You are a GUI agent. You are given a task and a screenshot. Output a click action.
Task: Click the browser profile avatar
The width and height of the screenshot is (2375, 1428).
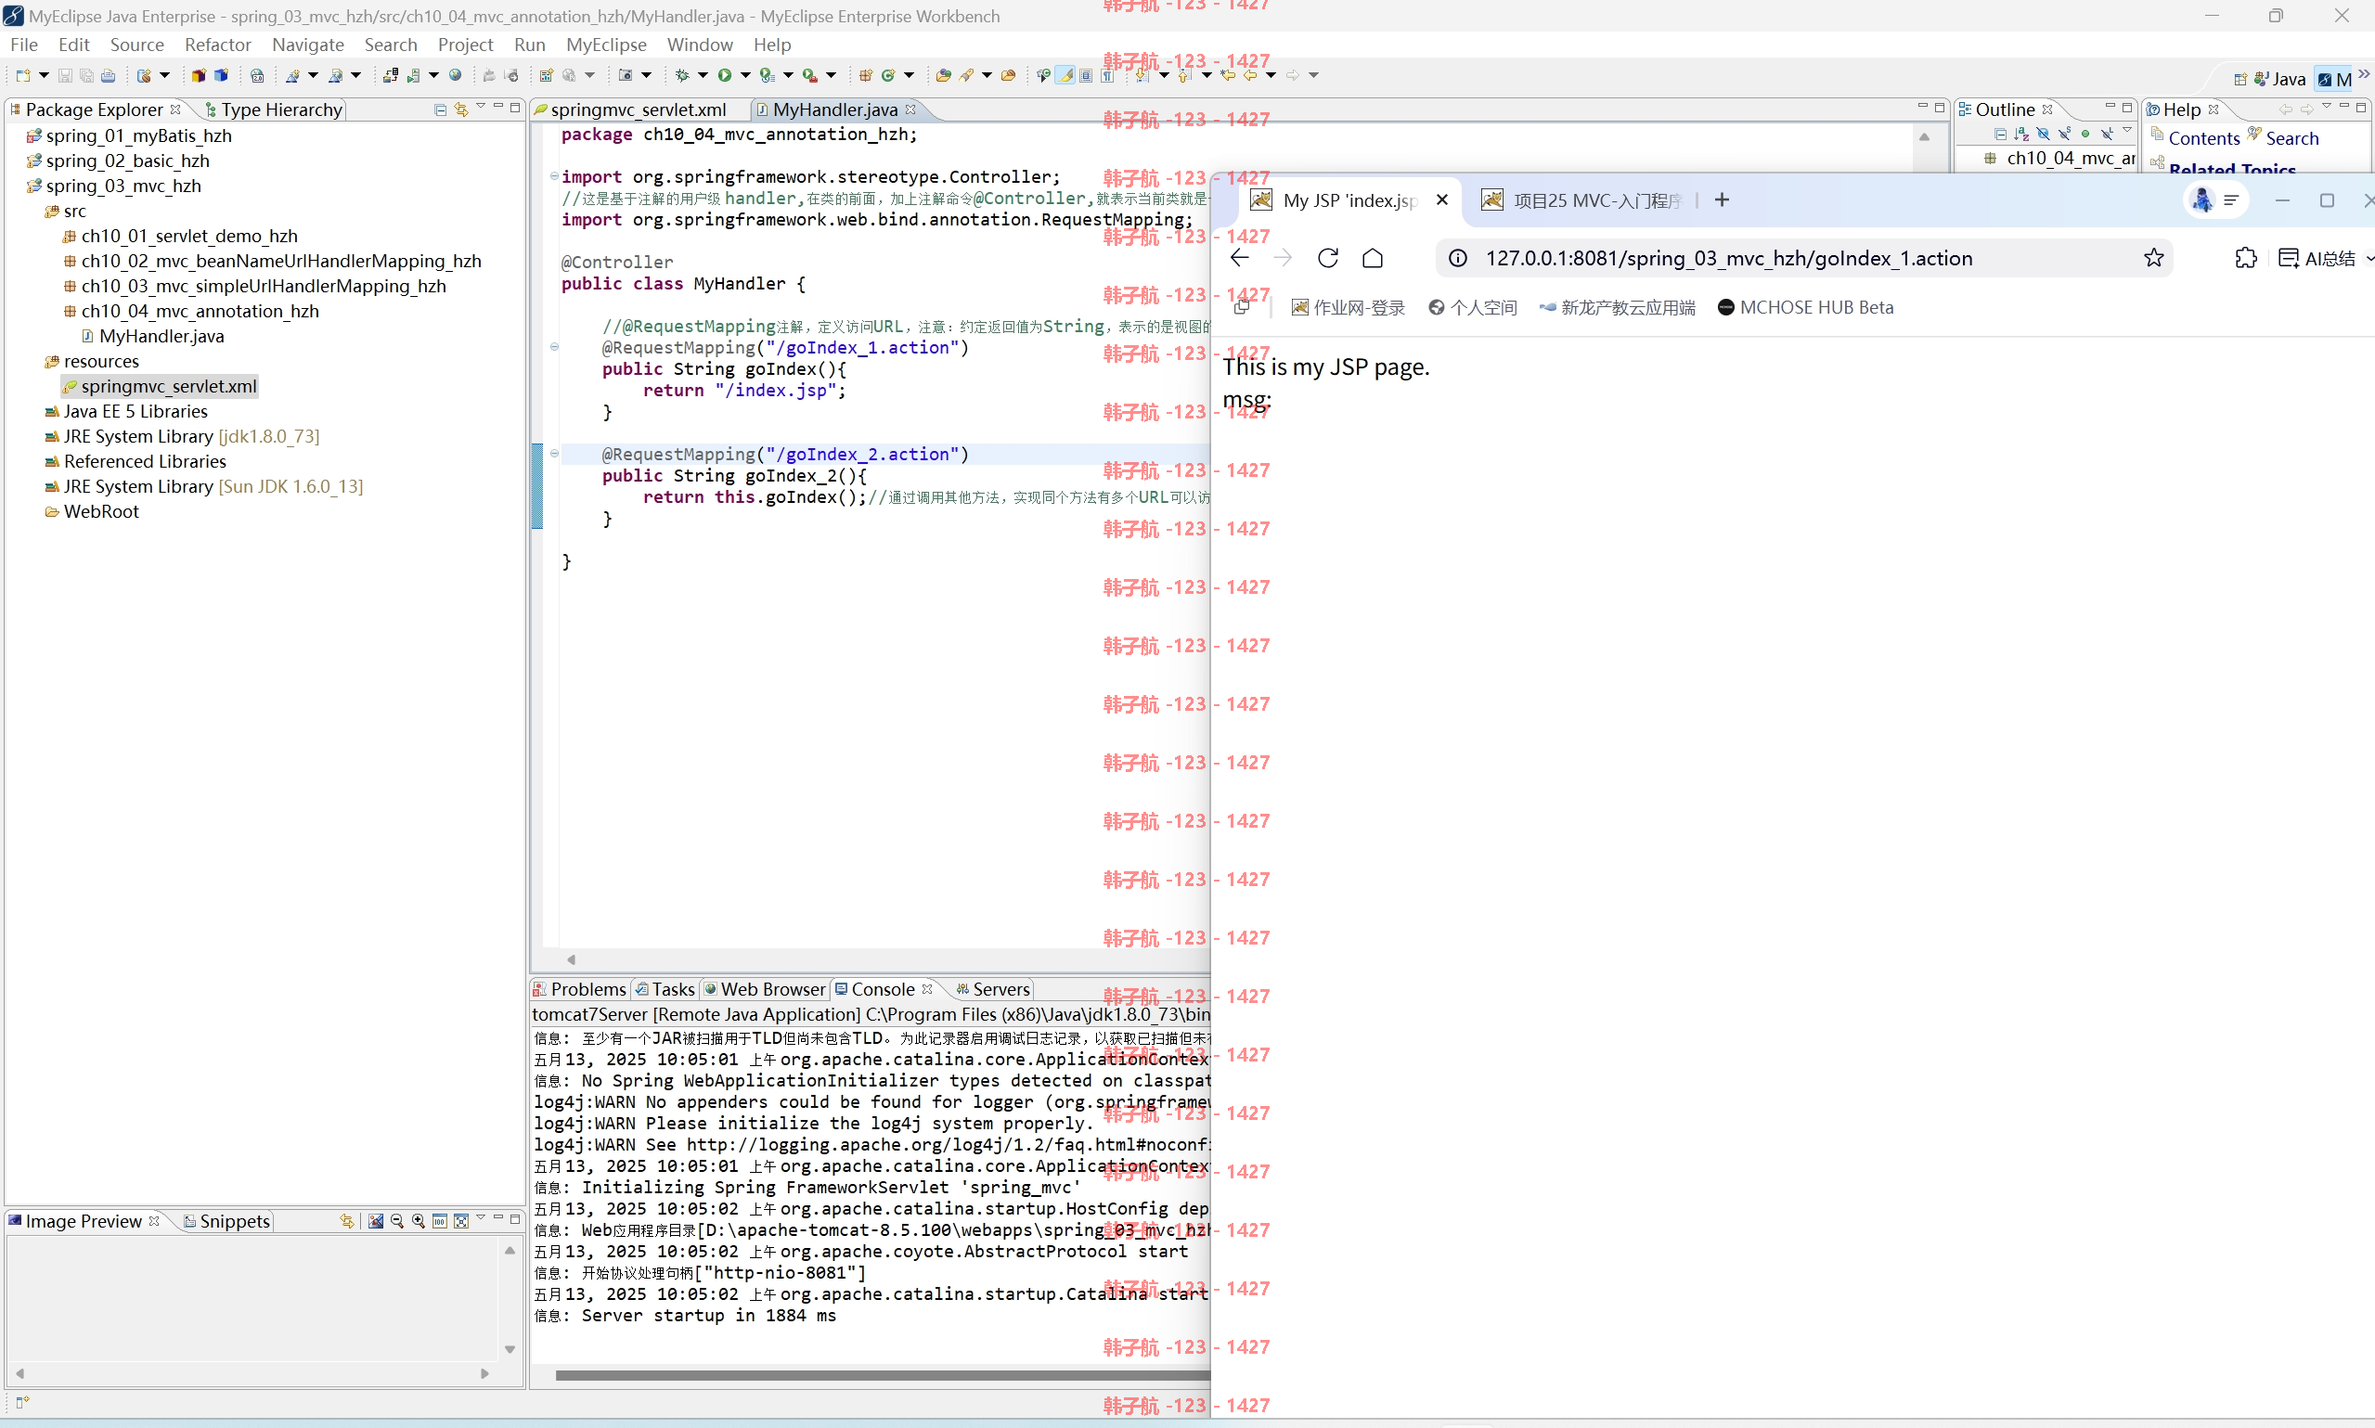click(x=2201, y=200)
